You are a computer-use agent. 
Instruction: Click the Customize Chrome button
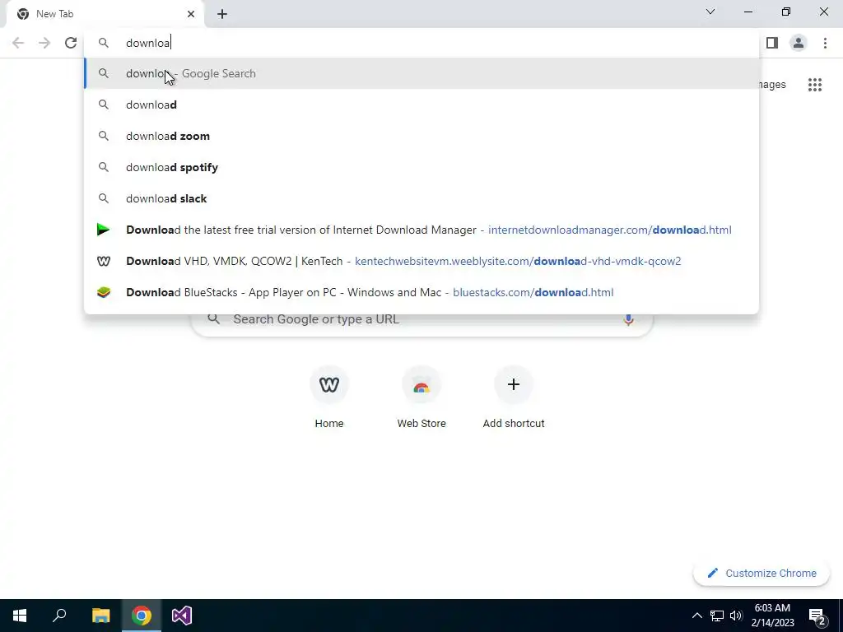tap(761, 574)
